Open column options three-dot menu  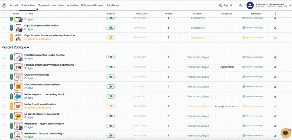coord(275,14)
